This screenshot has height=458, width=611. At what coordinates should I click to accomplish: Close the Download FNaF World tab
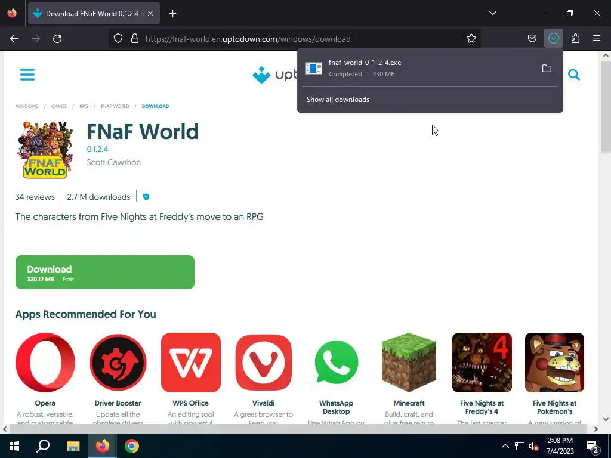(150, 13)
